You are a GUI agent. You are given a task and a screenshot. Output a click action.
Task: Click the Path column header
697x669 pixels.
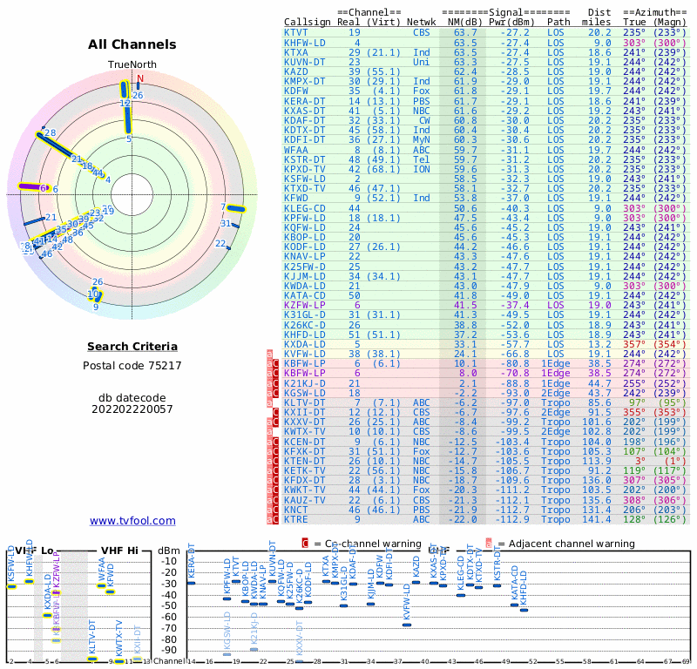coord(558,23)
